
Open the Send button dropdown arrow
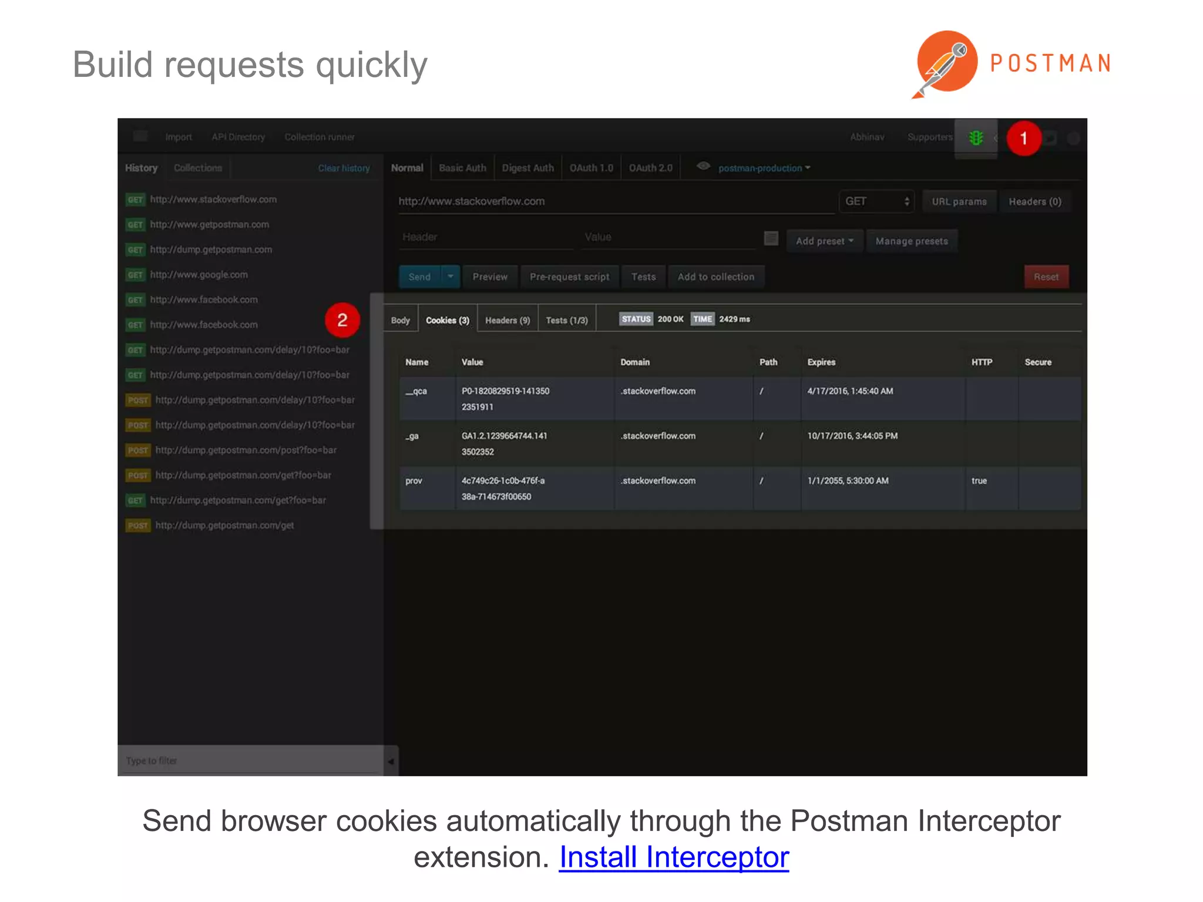(x=450, y=277)
